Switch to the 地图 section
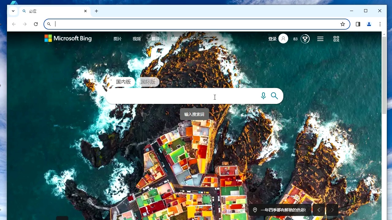 click(x=174, y=39)
